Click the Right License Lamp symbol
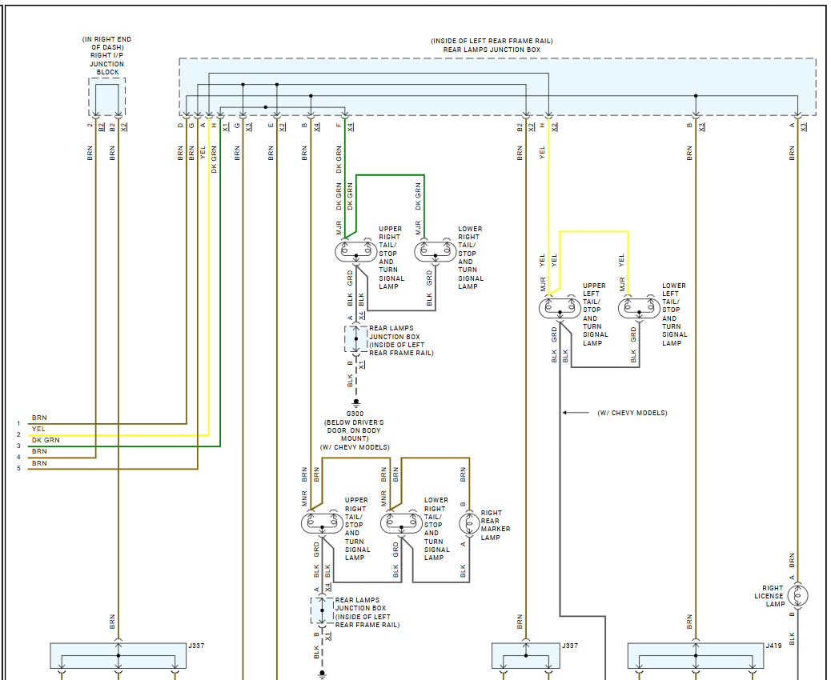The width and height of the screenshot is (831, 680). [797, 596]
